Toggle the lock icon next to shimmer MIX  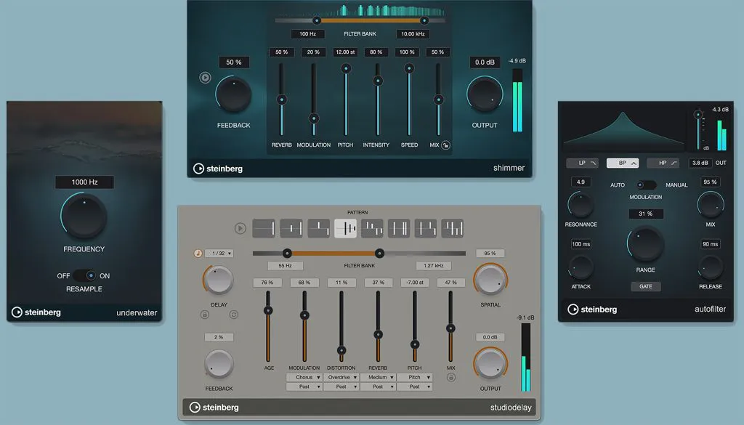tap(445, 145)
